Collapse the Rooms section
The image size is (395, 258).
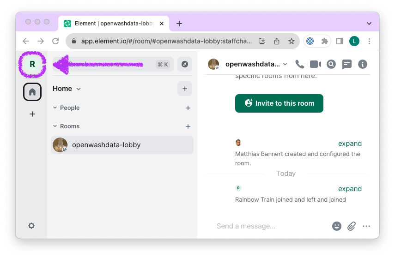pos(55,126)
